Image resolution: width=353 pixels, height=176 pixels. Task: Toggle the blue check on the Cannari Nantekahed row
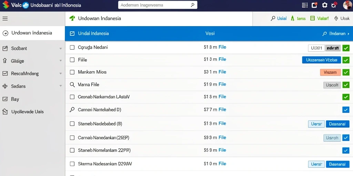click(x=346, y=110)
